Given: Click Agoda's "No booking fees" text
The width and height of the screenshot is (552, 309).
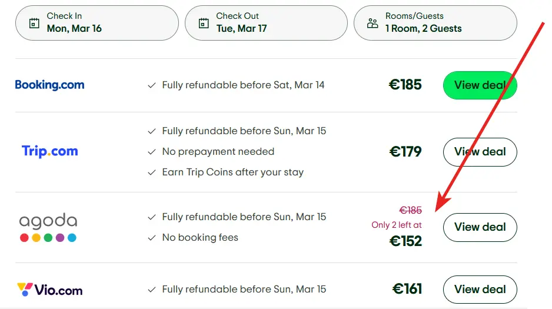Looking at the screenshot, I should click(200, 238).
